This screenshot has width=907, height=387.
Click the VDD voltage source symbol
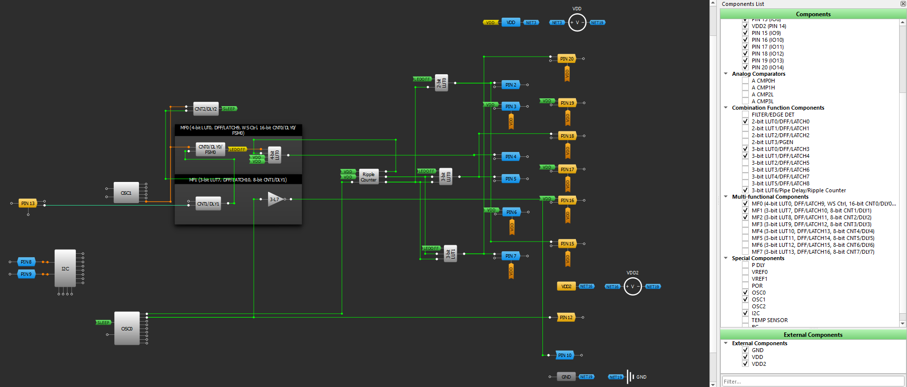[577, 23]
